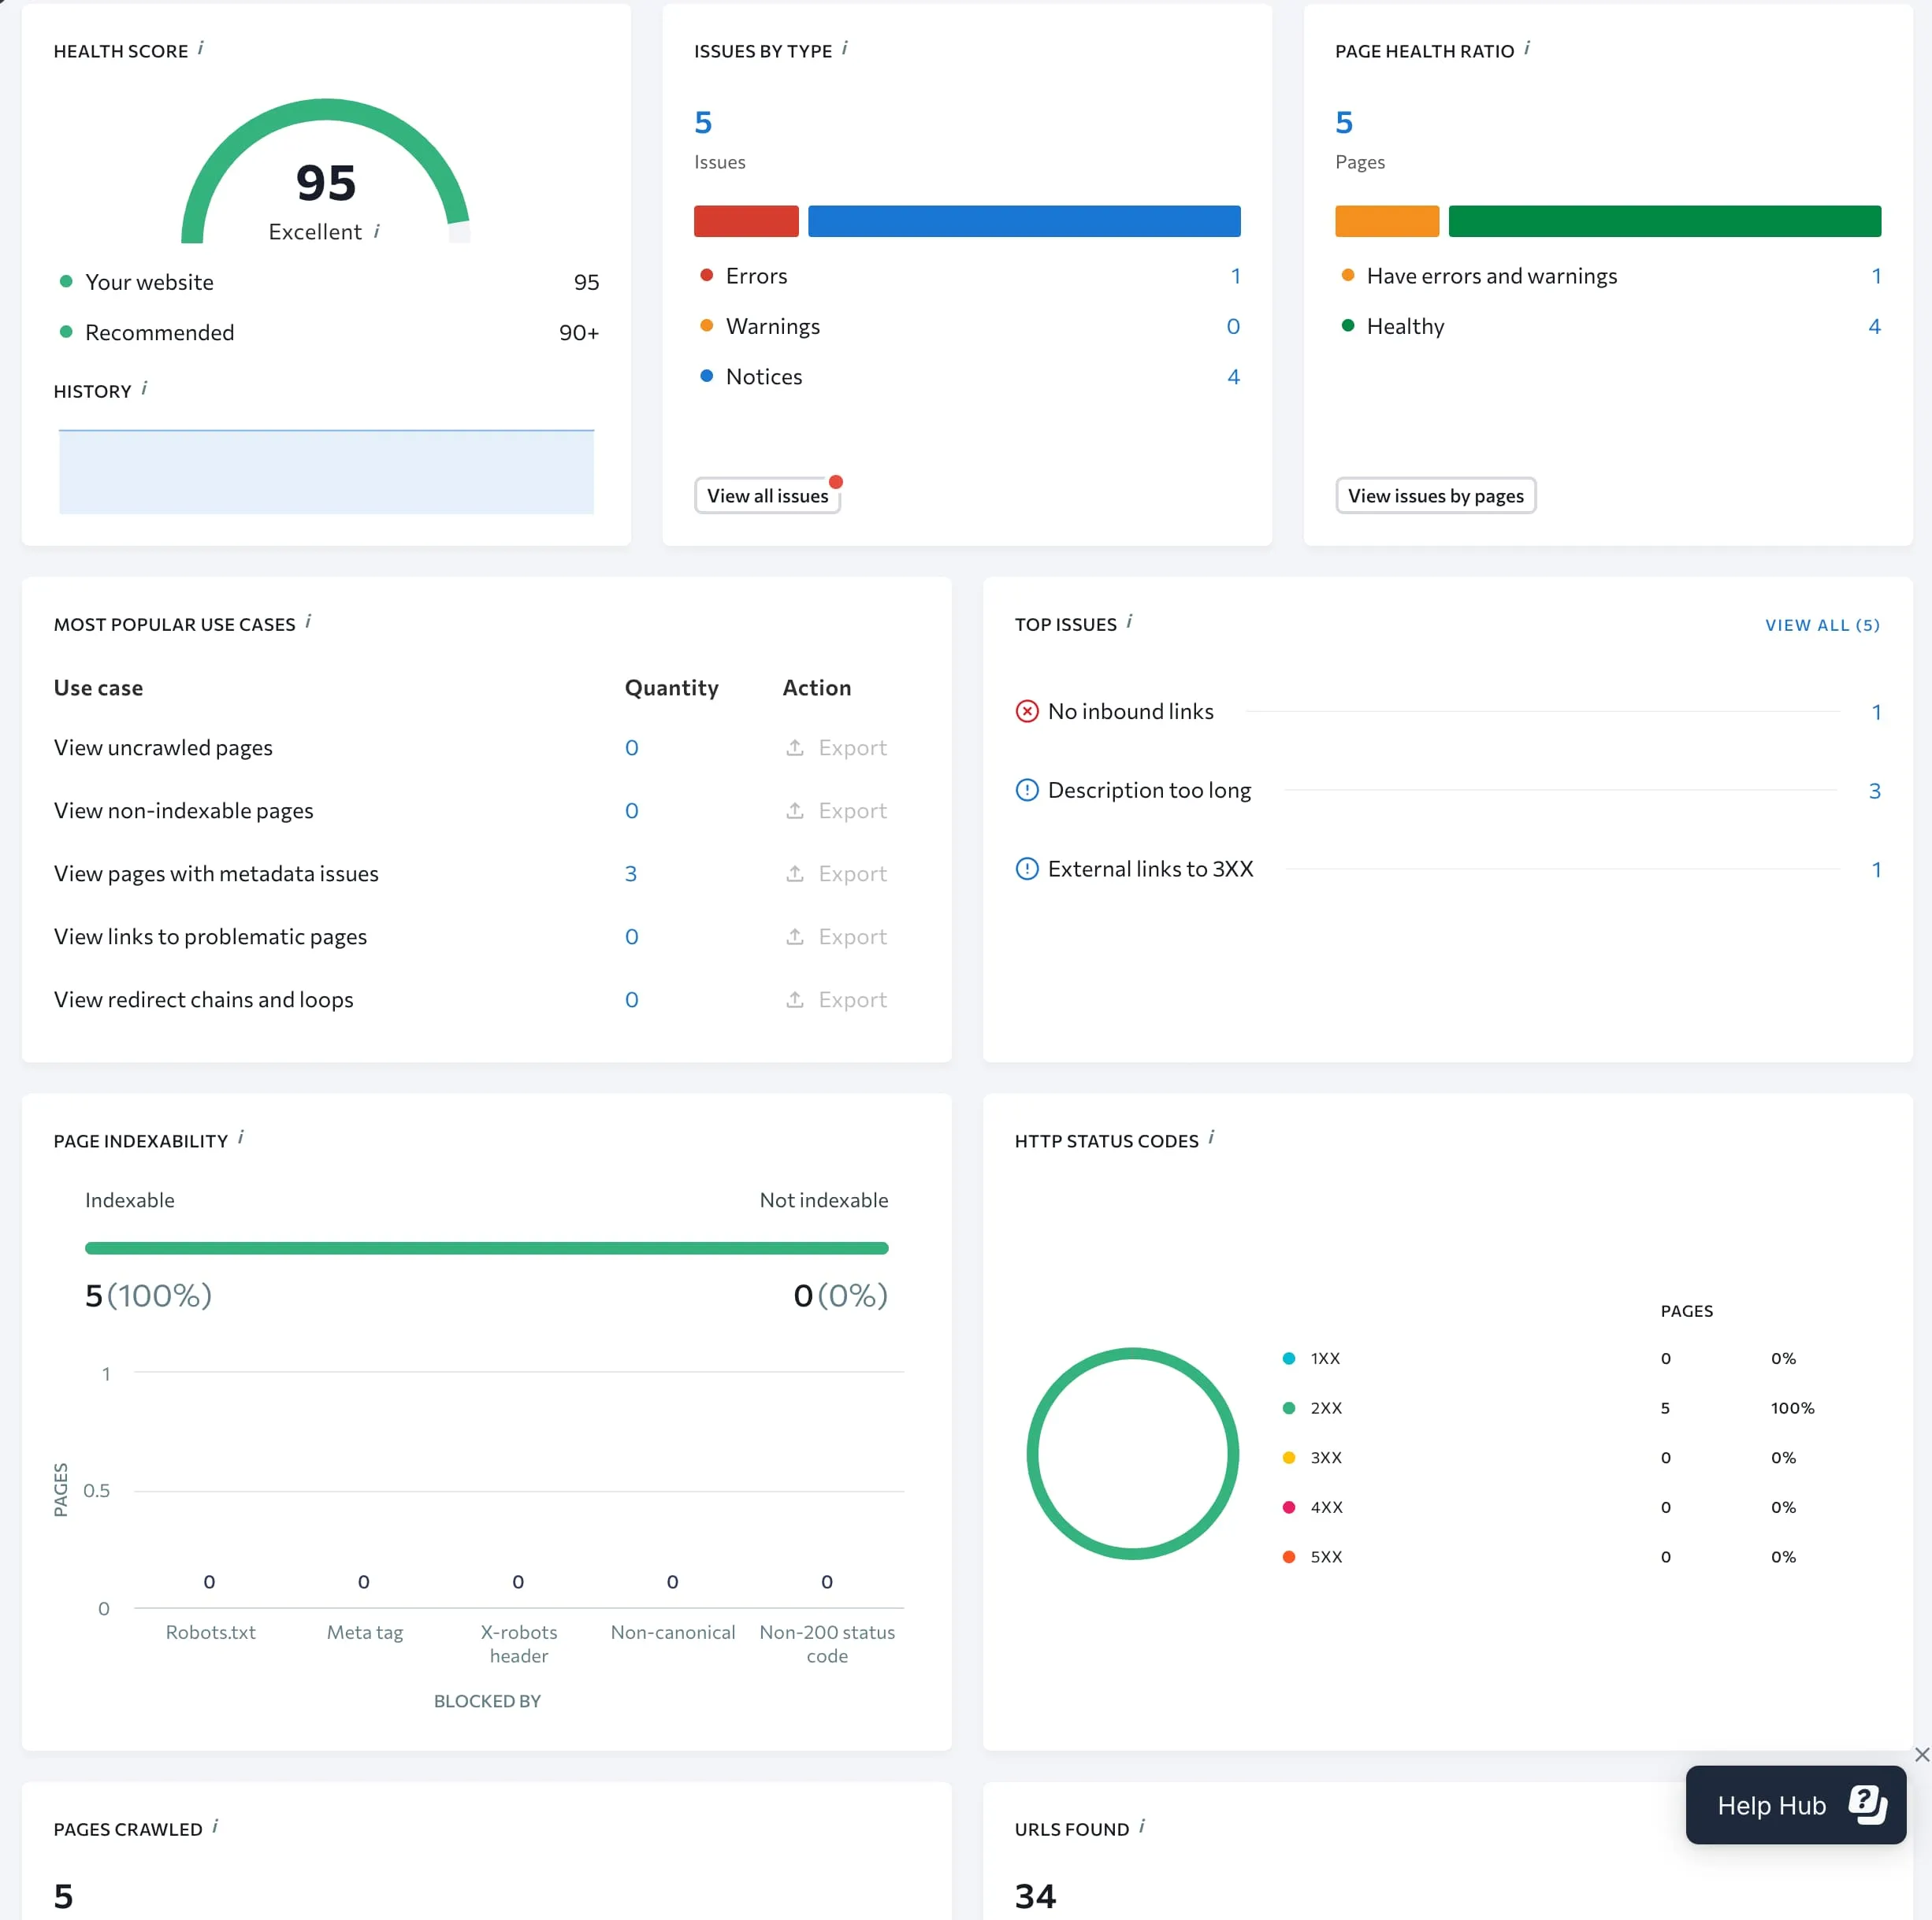Click Export for pages with metadata issues

point(837,873)
